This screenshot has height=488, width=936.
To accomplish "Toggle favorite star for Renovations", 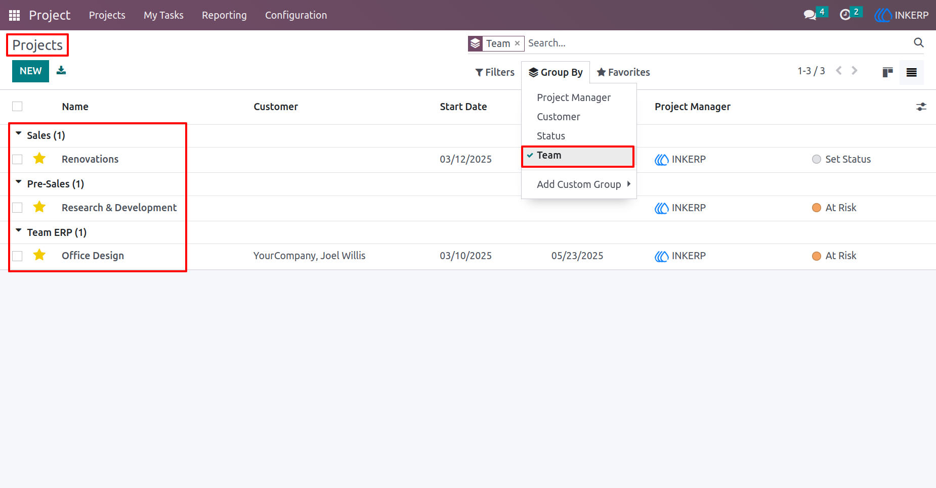I will pyautogui.click(x=39, y=159).
